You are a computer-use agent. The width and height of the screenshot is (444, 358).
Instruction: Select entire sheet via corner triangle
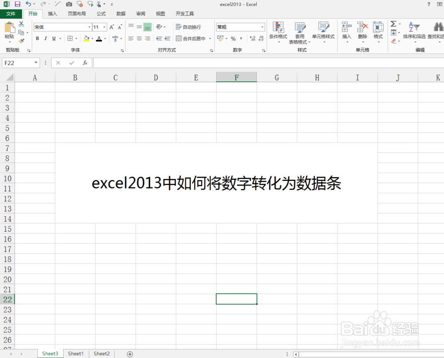(9, 77)
